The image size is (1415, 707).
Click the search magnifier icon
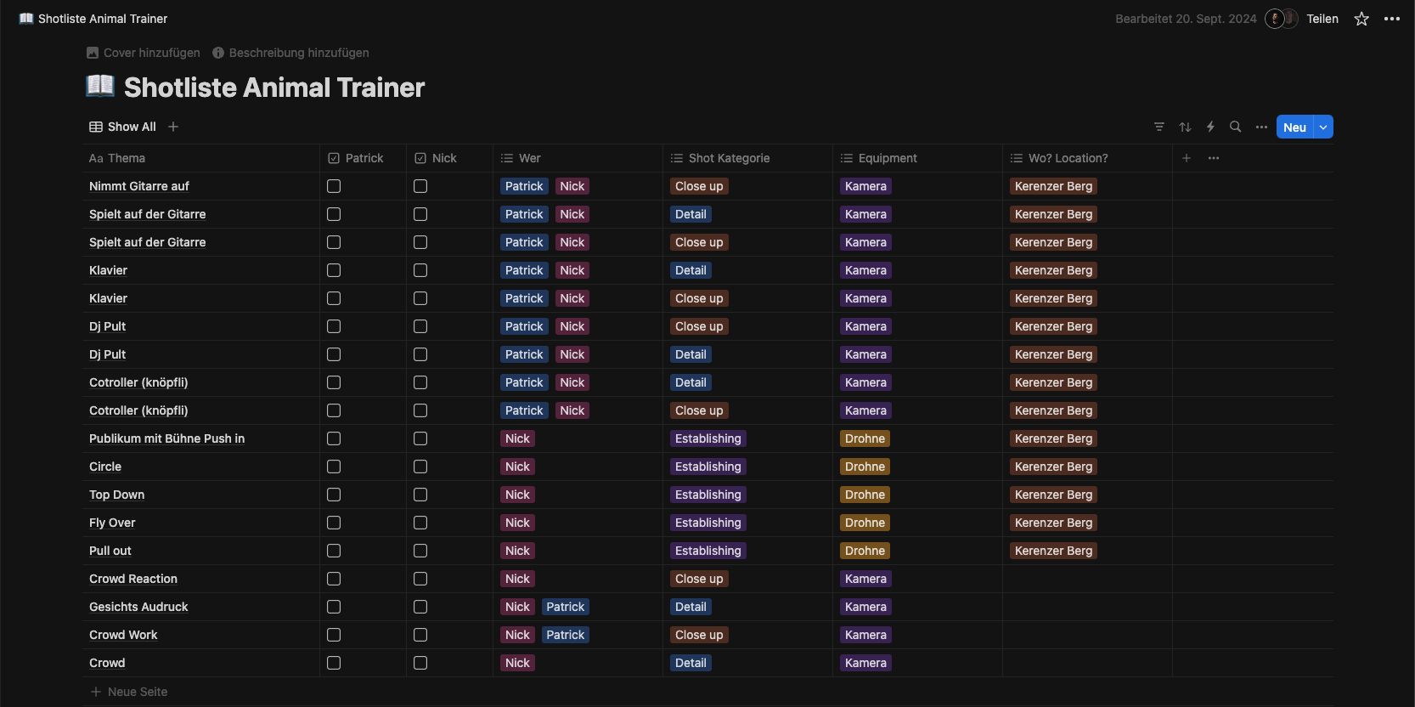(x=1236, y=127)
